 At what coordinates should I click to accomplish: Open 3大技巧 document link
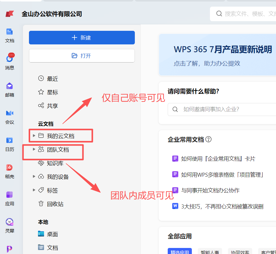click(222, 207)
